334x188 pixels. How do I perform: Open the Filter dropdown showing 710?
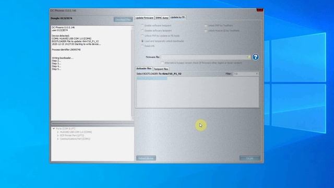pyautogui.click(x=246, y=74)
